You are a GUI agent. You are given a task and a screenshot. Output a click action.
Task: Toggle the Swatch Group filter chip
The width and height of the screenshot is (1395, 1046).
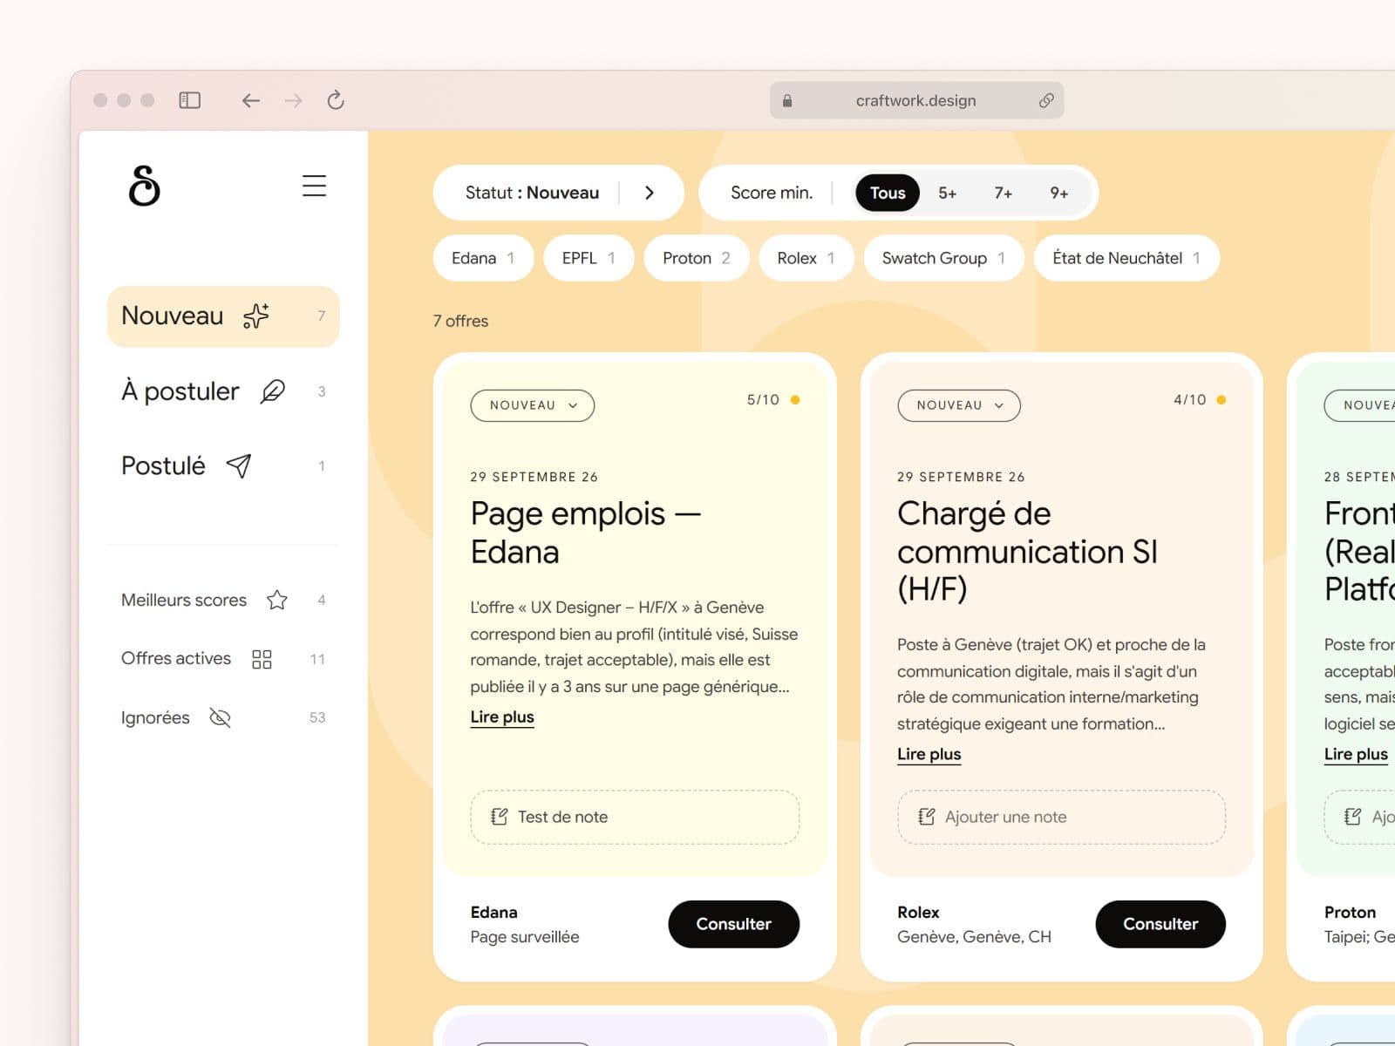point(943,258)
